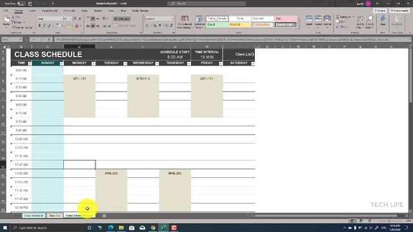Switch to the Data ribbon tab
413x232 pixels.
(85, 11)
